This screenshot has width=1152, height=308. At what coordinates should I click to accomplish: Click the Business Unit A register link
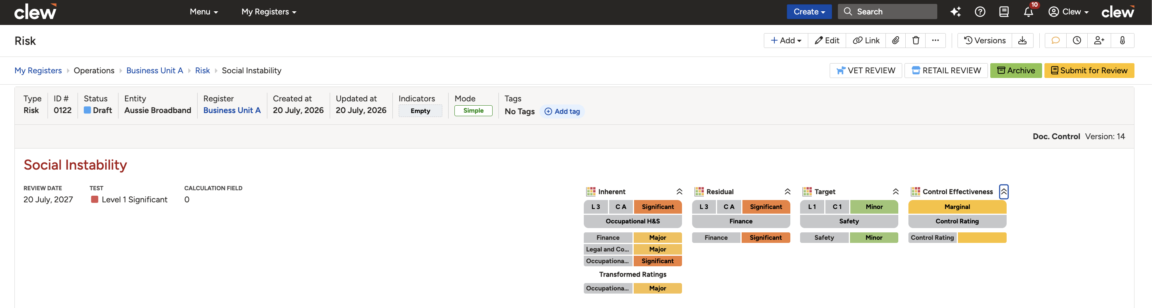231,110
